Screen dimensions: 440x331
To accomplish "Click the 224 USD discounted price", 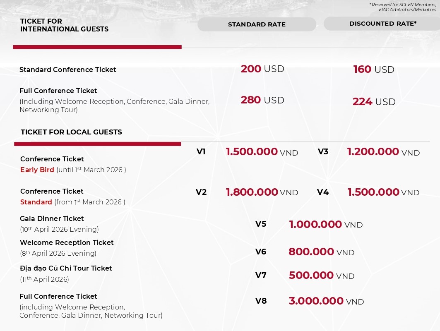I will point(374,102).
